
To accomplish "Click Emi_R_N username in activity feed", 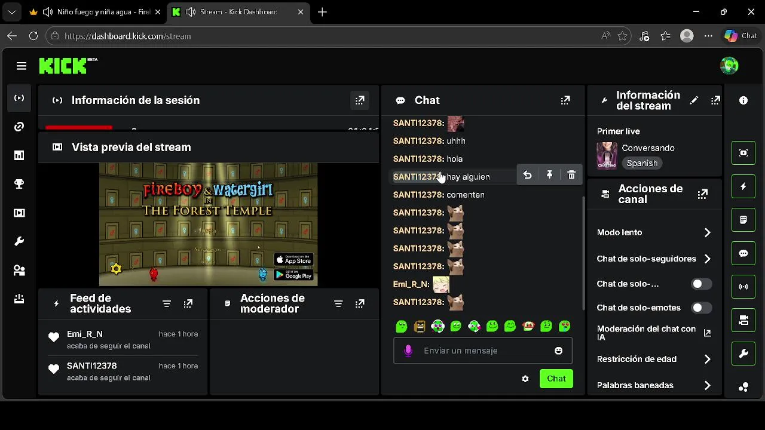I will click(x=85, y=334).
